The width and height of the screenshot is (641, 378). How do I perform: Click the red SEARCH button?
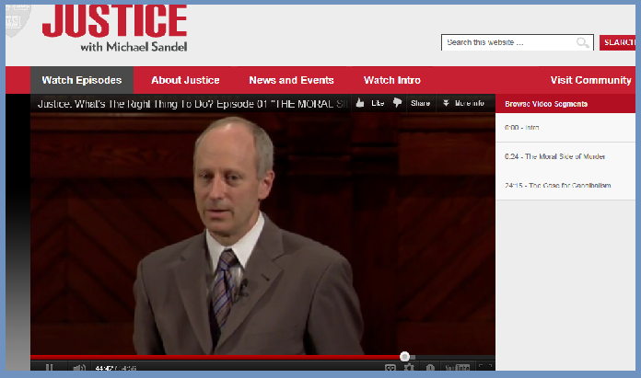click(618, 42)
